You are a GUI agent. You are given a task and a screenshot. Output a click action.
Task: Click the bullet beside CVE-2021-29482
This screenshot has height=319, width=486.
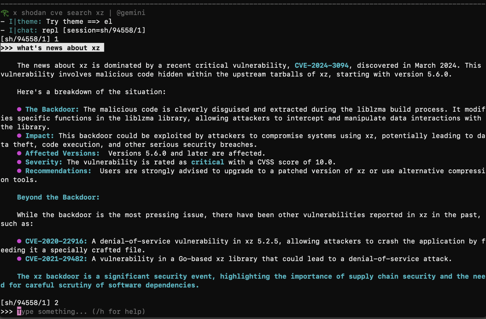[19, 259]
